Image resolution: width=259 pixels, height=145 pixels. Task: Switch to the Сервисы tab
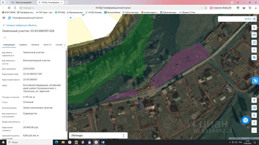23,45
